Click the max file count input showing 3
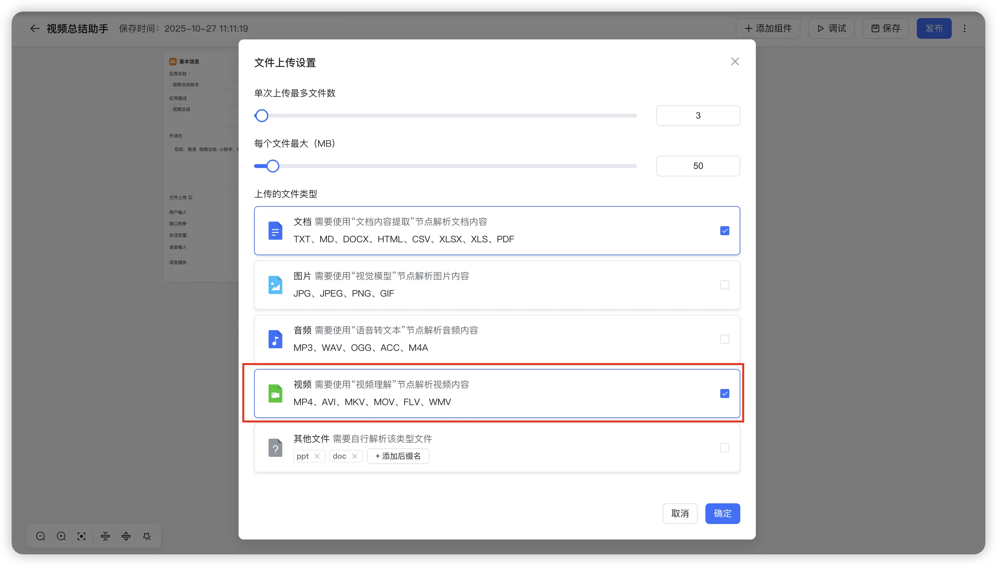Screen dimensions: 997x566 (697, 115)
